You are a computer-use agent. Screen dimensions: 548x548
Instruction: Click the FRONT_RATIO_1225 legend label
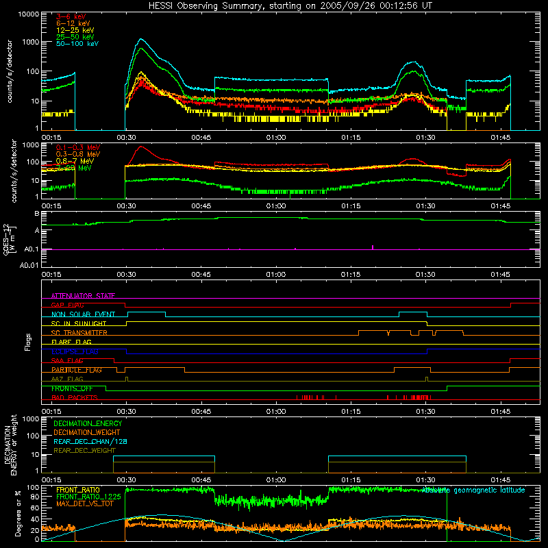88,497
